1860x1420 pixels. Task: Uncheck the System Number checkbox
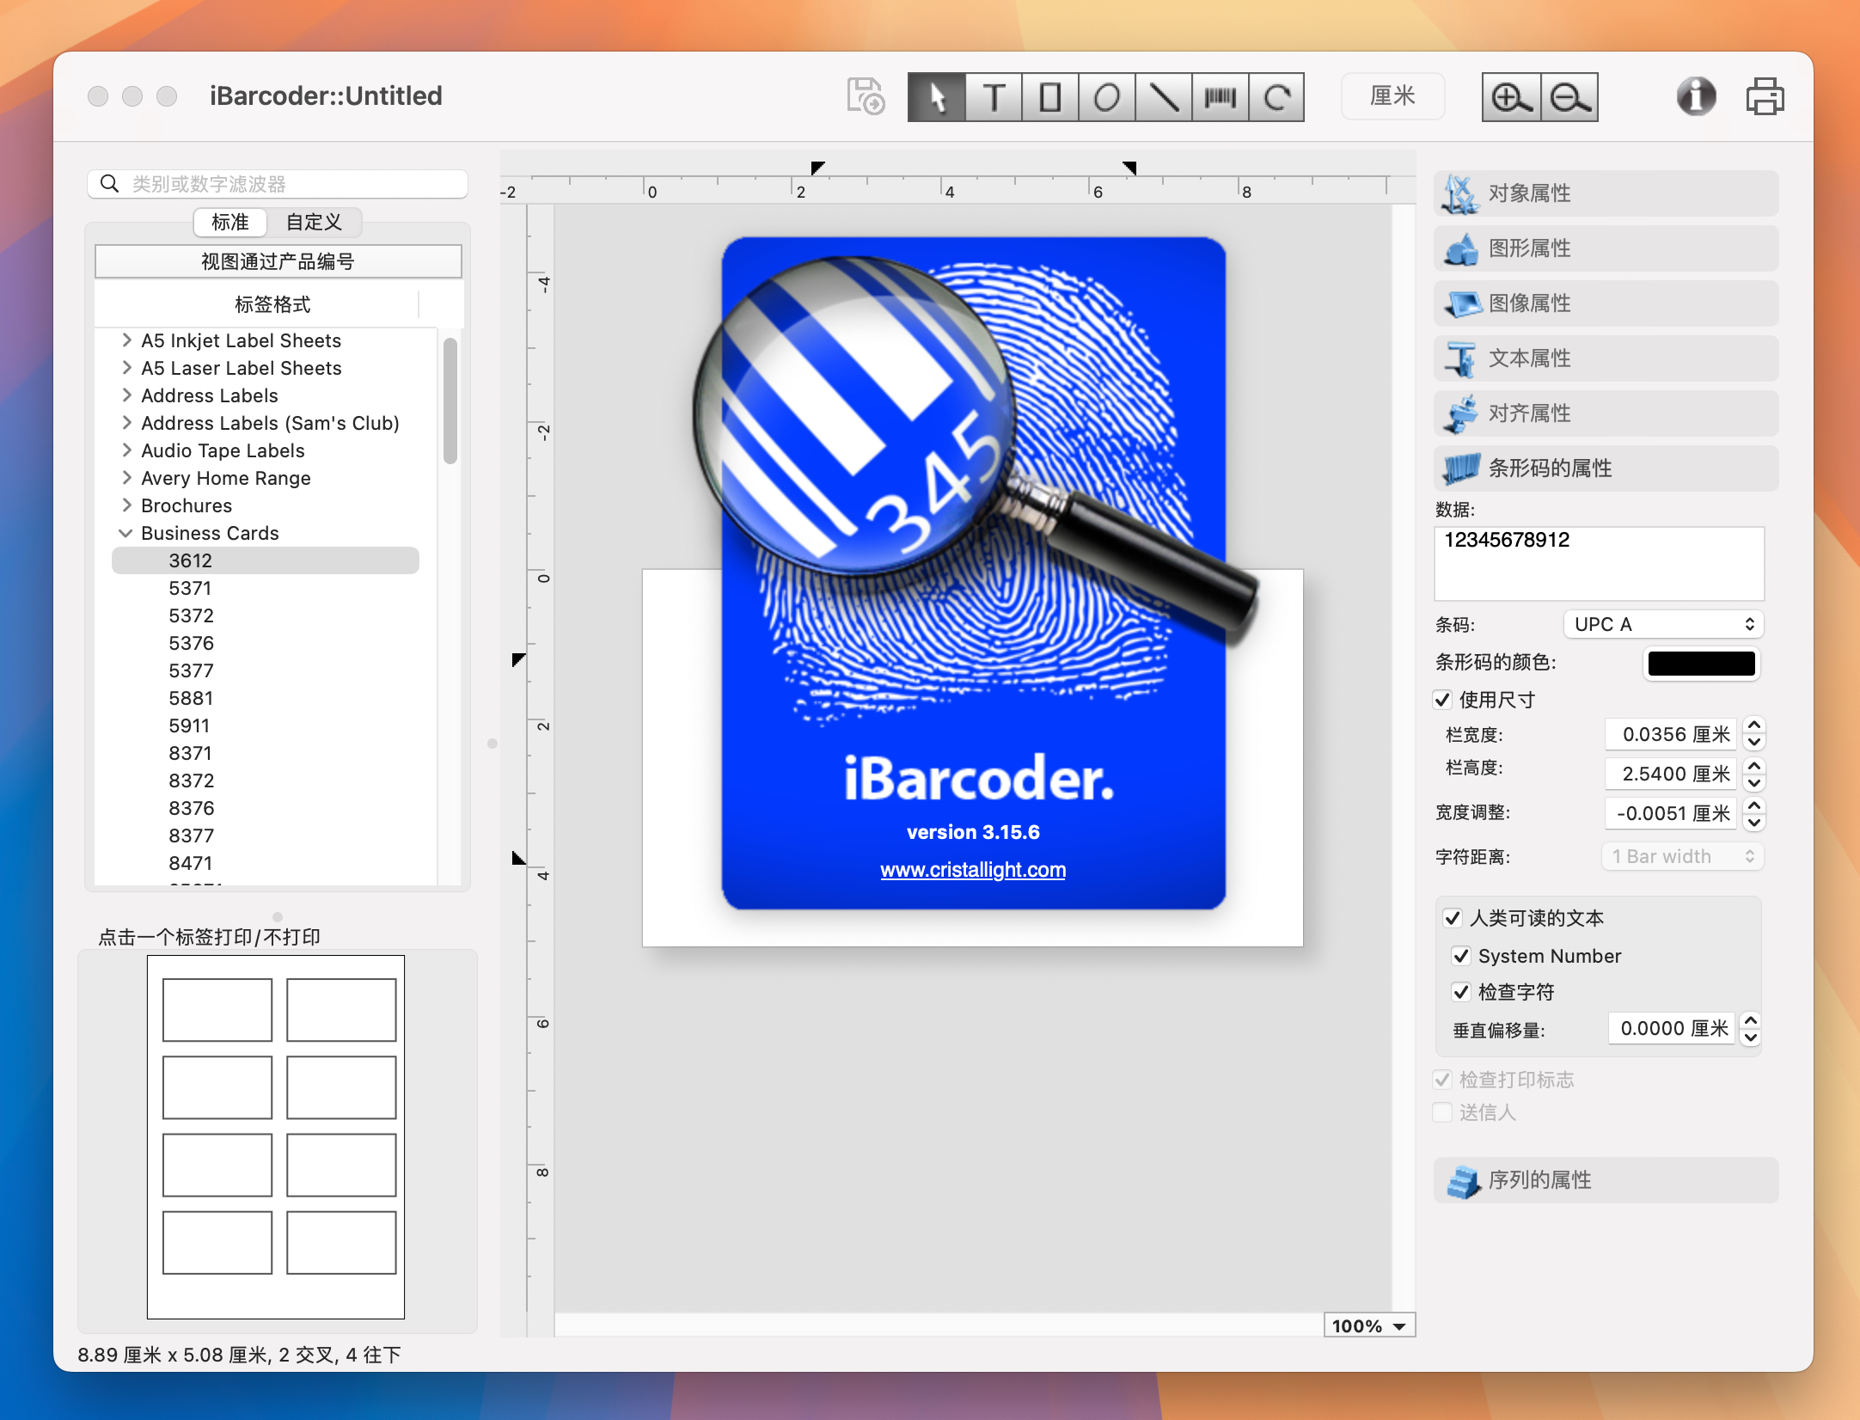[x=1461, y=956]
